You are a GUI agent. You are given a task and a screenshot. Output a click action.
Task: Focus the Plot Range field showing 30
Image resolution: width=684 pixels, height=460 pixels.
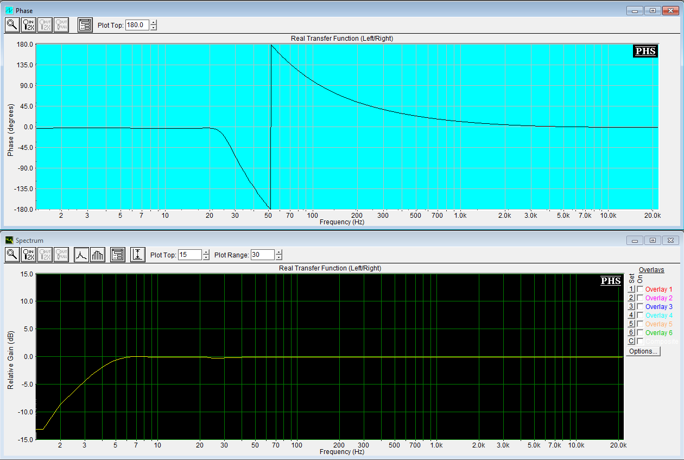tap(263, 255)
